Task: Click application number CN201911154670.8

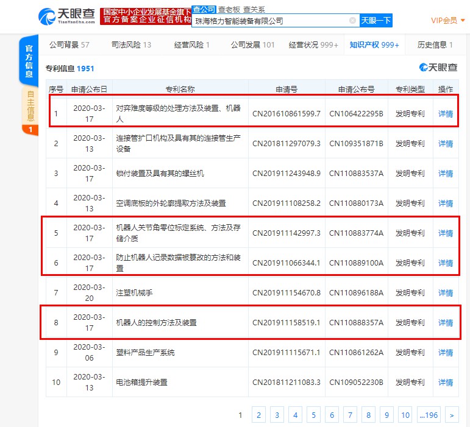Action: coord(287,292)
